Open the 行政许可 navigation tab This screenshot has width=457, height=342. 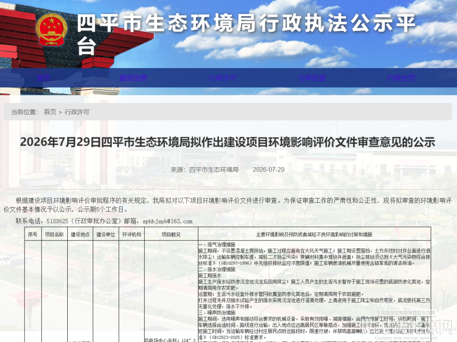[x=223, y=78]
